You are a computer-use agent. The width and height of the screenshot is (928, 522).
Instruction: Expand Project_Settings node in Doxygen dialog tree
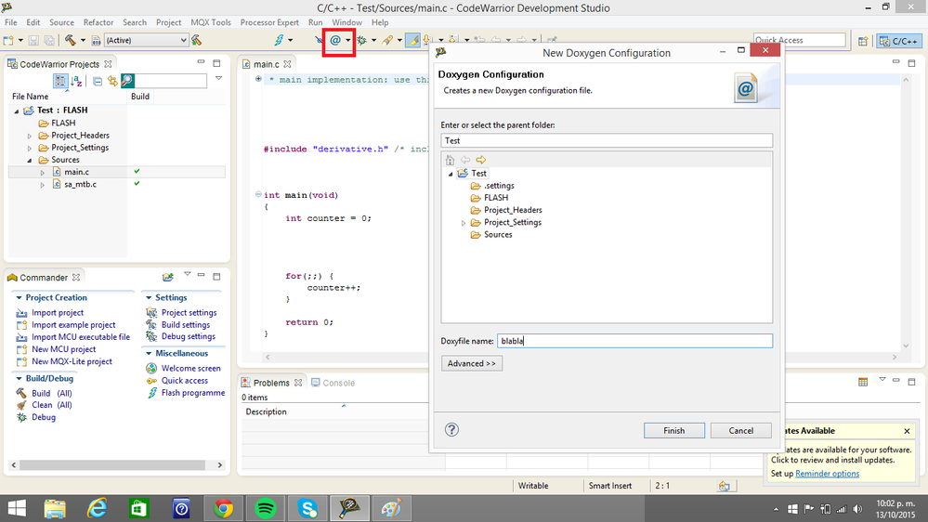464,223
